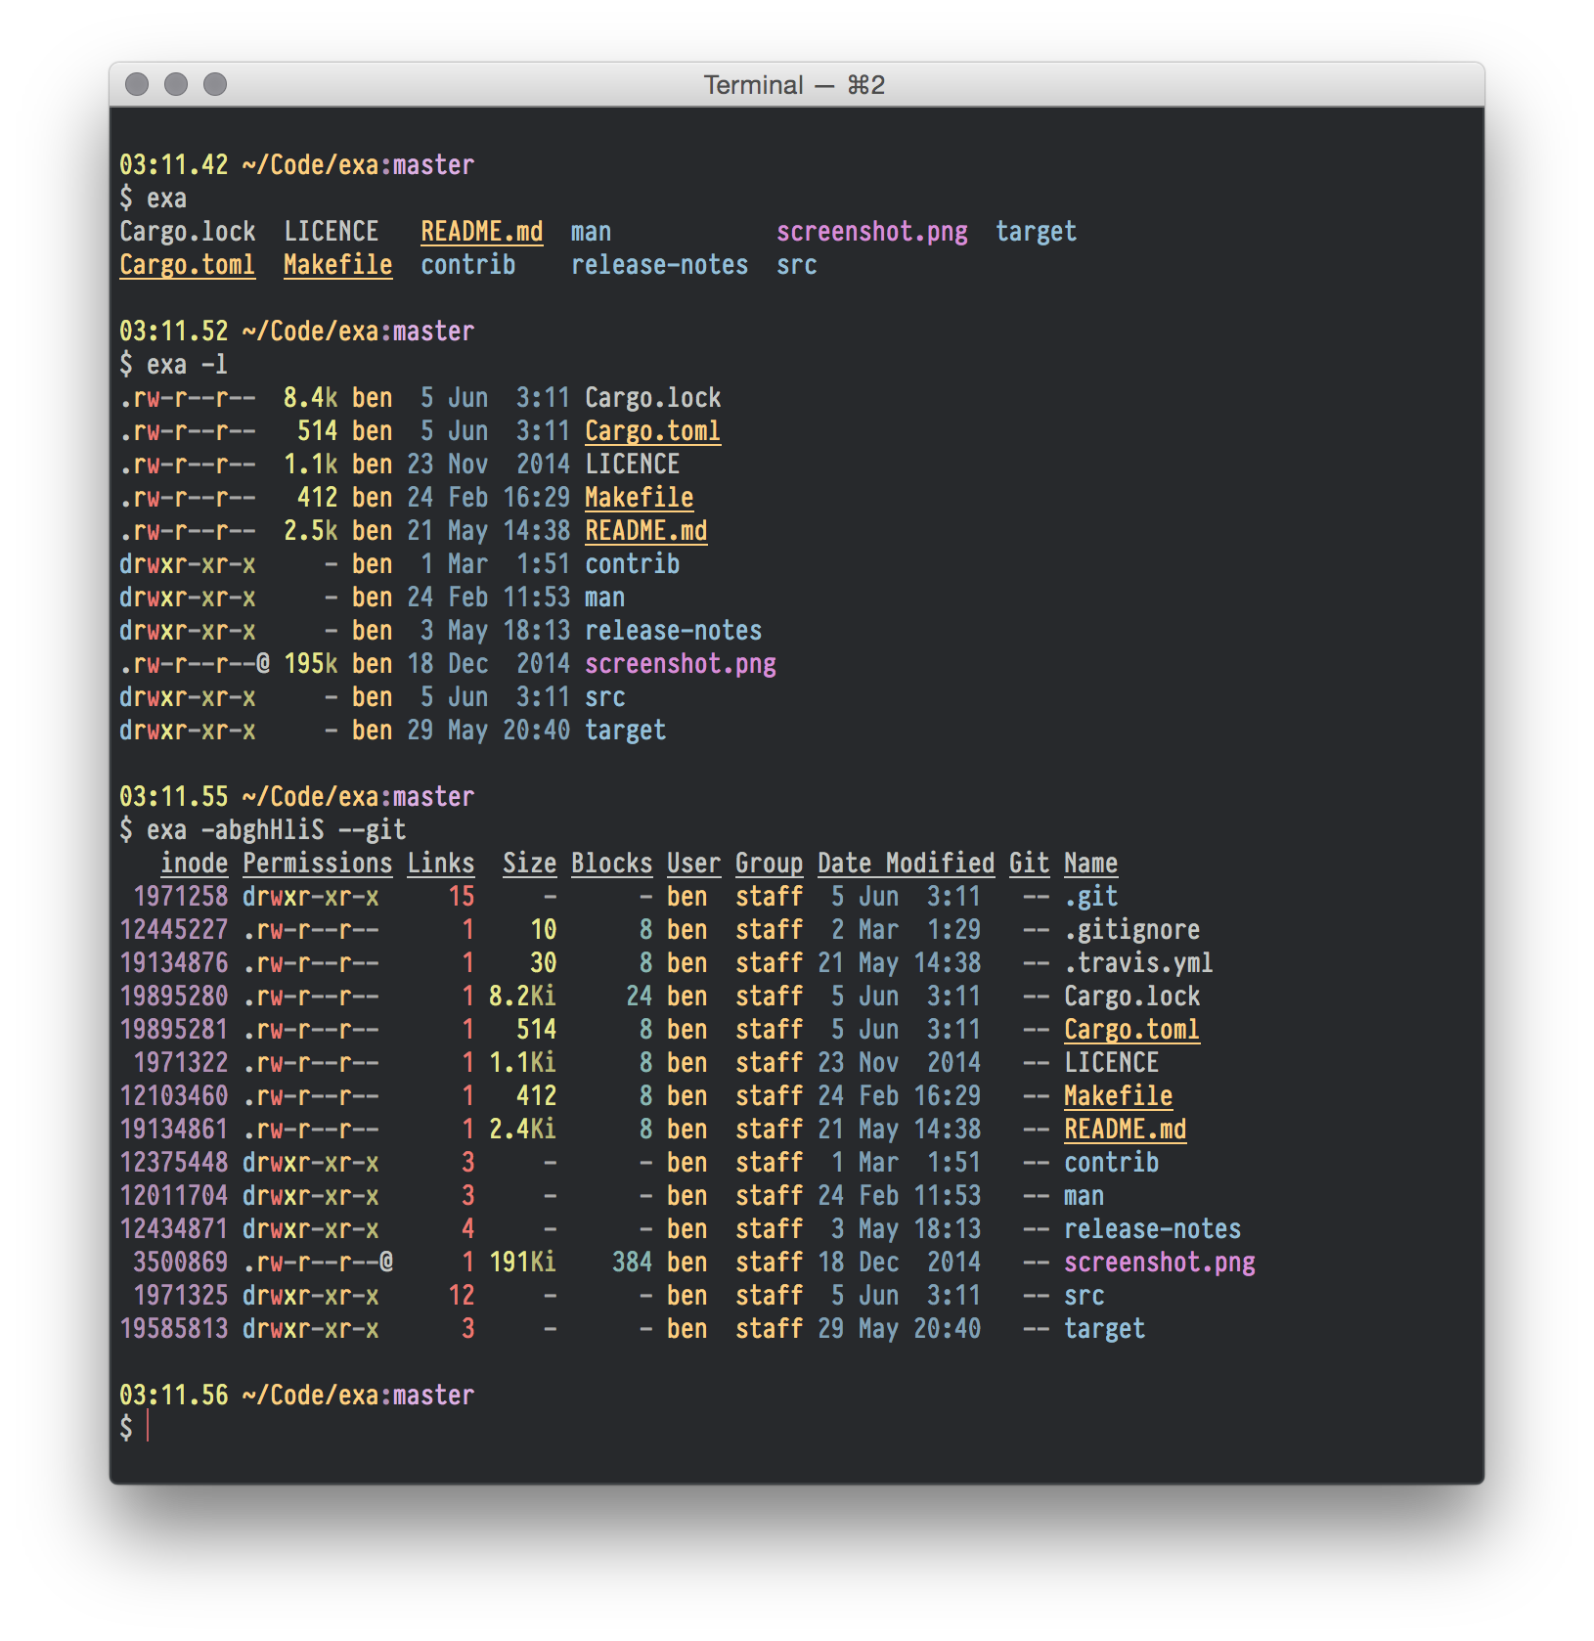Click the "exa -l" command text

coord(187,365)
